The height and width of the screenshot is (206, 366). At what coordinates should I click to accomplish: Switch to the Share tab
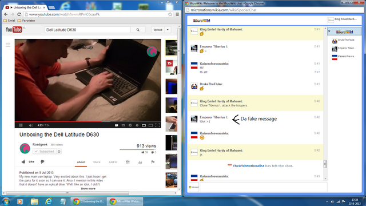point(97,162)
